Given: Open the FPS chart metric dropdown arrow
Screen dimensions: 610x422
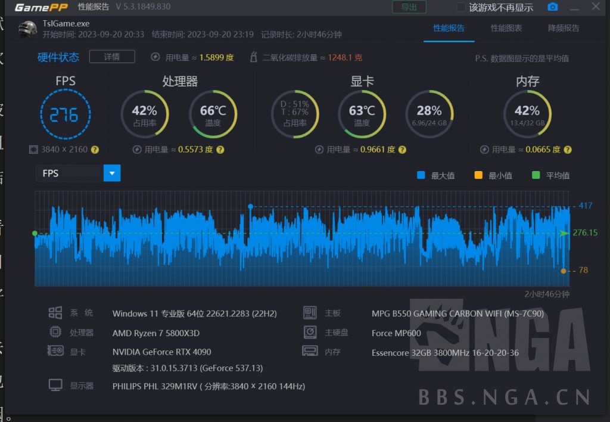Looking at the screenshot, I should [x=112, y=173].
